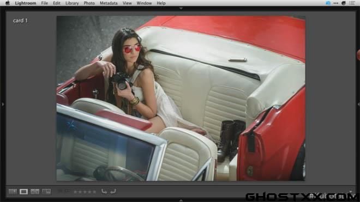The width and height of the screenshot is (360, 202).
Task: Show the filmstrip with bottom arrow
Action: (x=181, y=200)
